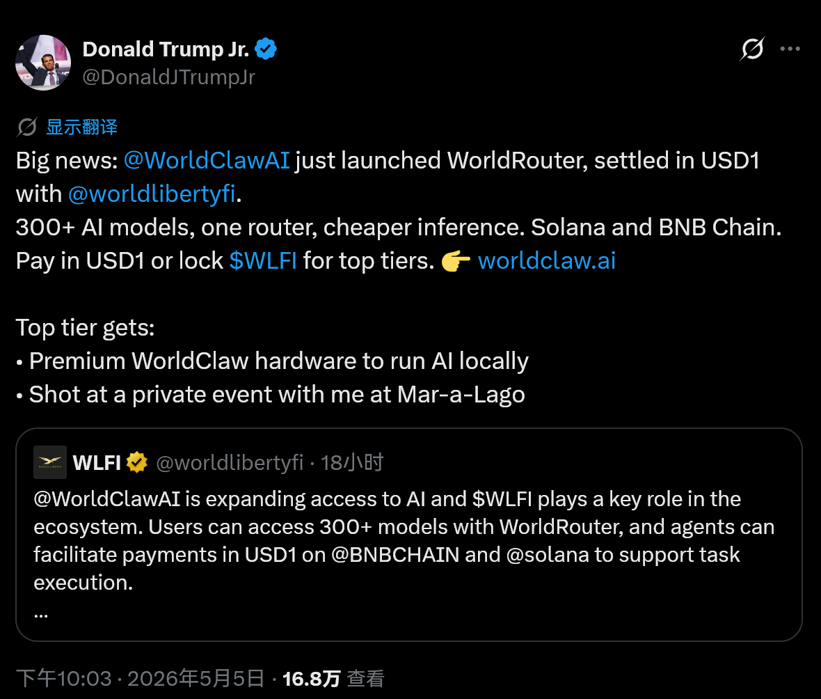Screen dimensions: 821x699
Task: Open the $WLFI cashtag link
Action: pyautogui.click(x=263, y=261)
